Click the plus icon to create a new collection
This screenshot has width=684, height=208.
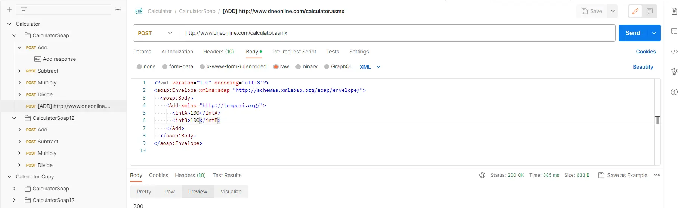(x=9, y=10)
